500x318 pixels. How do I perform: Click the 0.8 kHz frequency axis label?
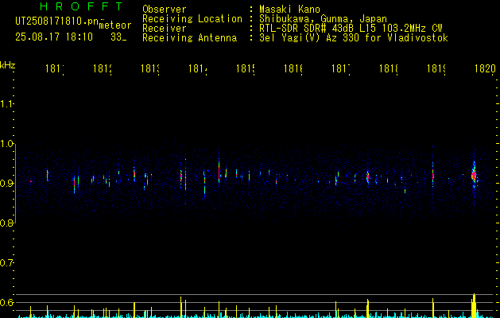pyautogui.click(x=6, y=223)
